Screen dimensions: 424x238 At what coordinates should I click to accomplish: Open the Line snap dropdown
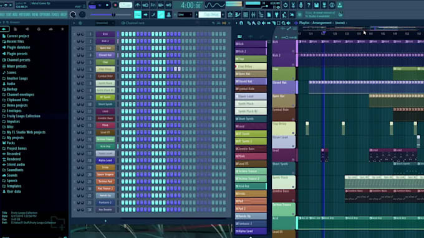[x=185, y=14]
